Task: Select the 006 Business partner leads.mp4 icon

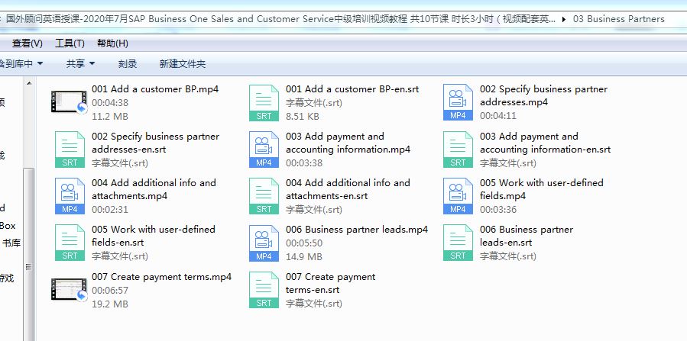Action: tap(264, 243)
